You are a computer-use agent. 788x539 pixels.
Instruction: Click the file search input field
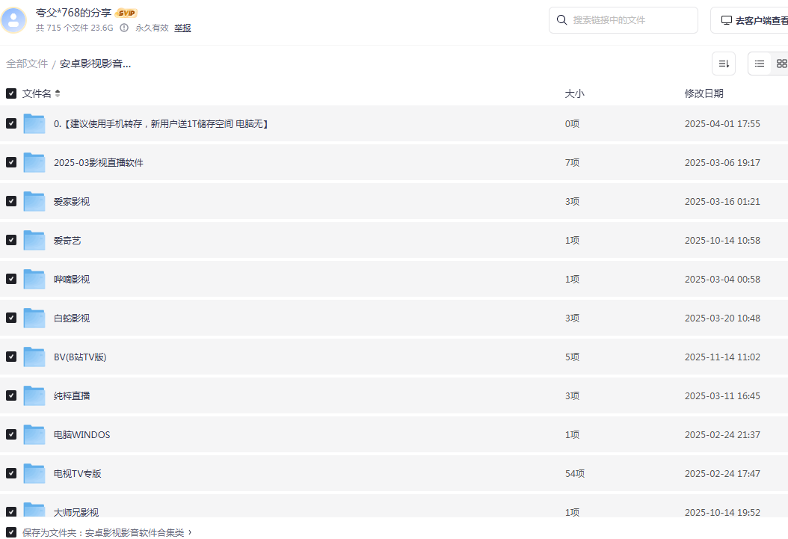pyautogui.click(x=628, y=20)
